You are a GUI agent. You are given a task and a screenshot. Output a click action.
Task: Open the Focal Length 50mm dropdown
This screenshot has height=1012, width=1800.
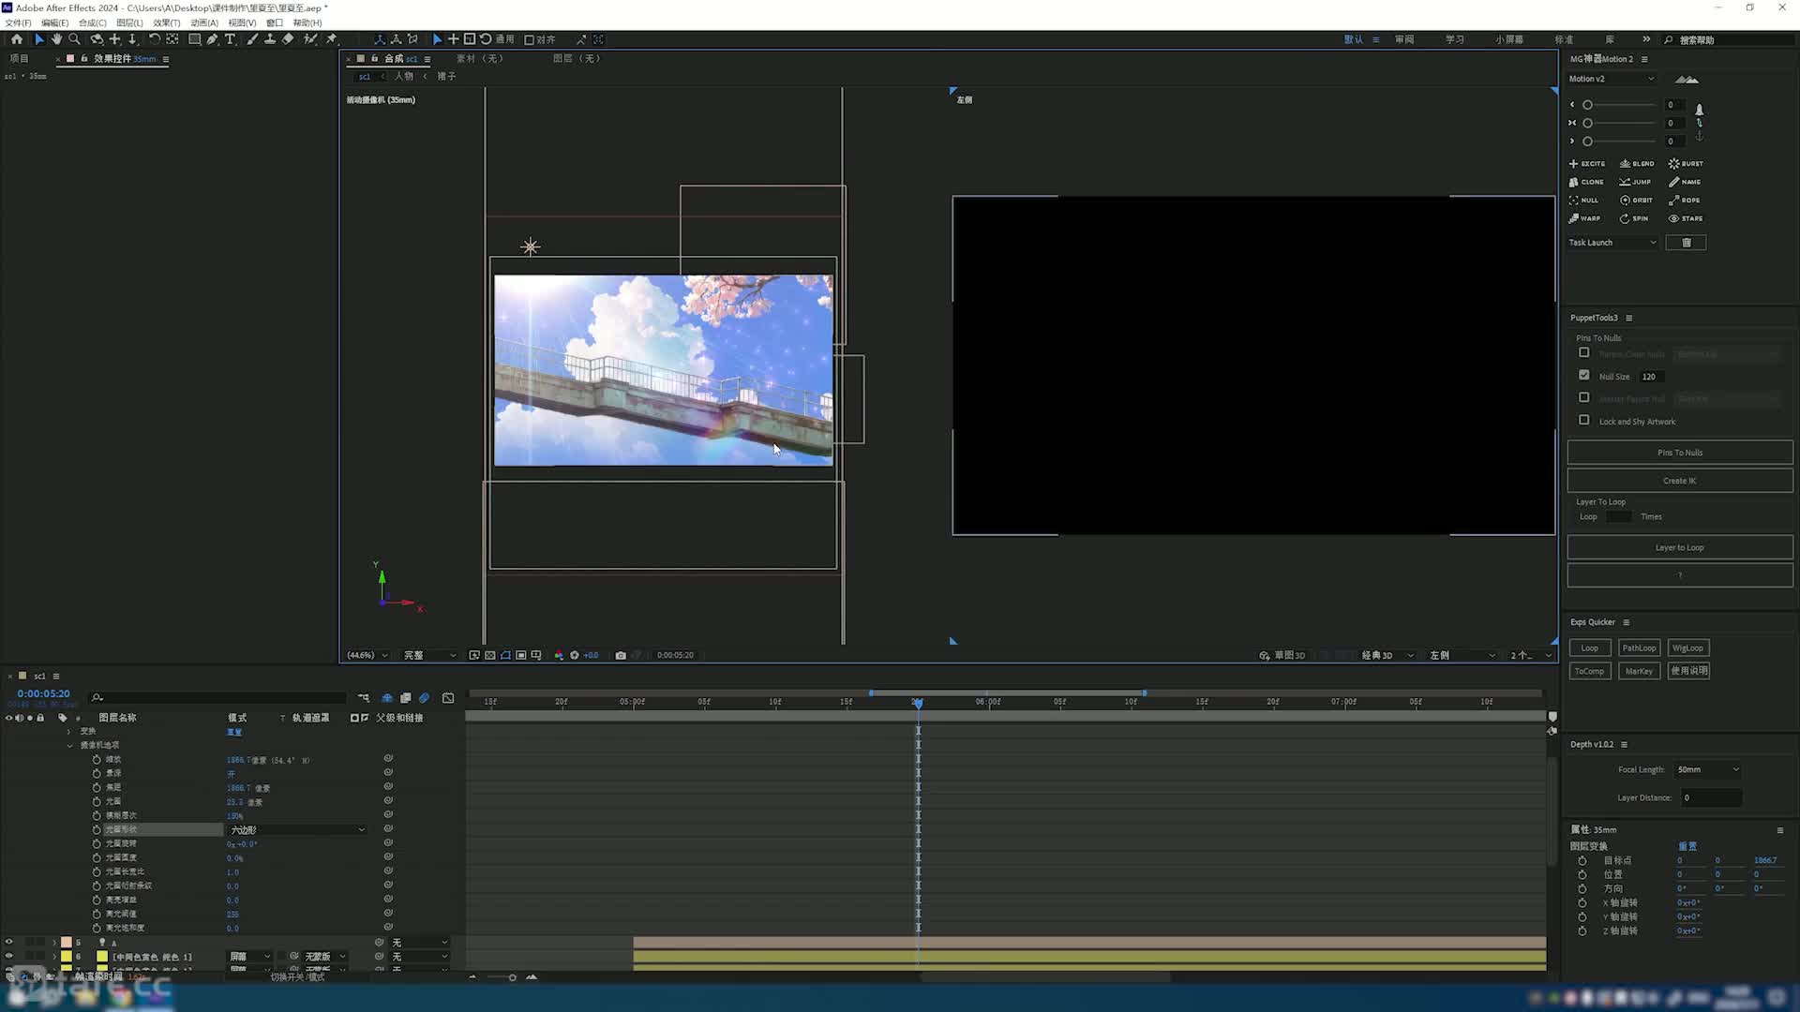click(1708, 769)
